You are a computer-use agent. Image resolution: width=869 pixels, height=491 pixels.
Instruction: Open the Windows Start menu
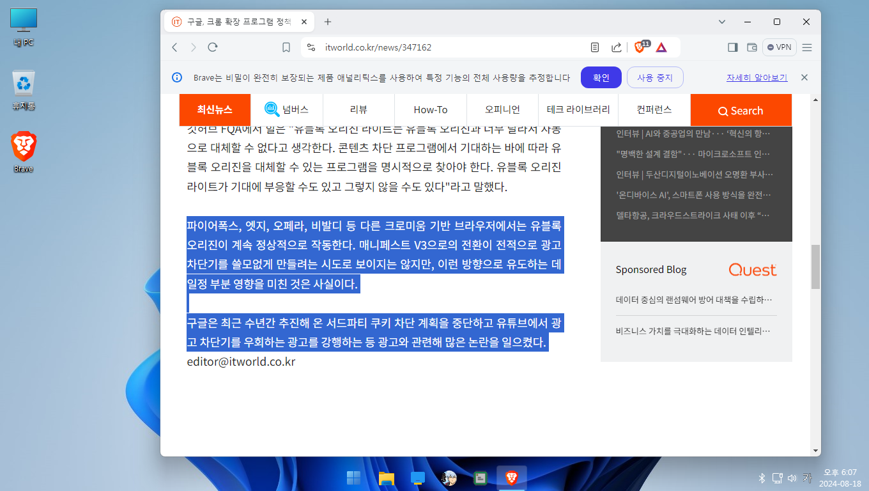click(353, 478)
